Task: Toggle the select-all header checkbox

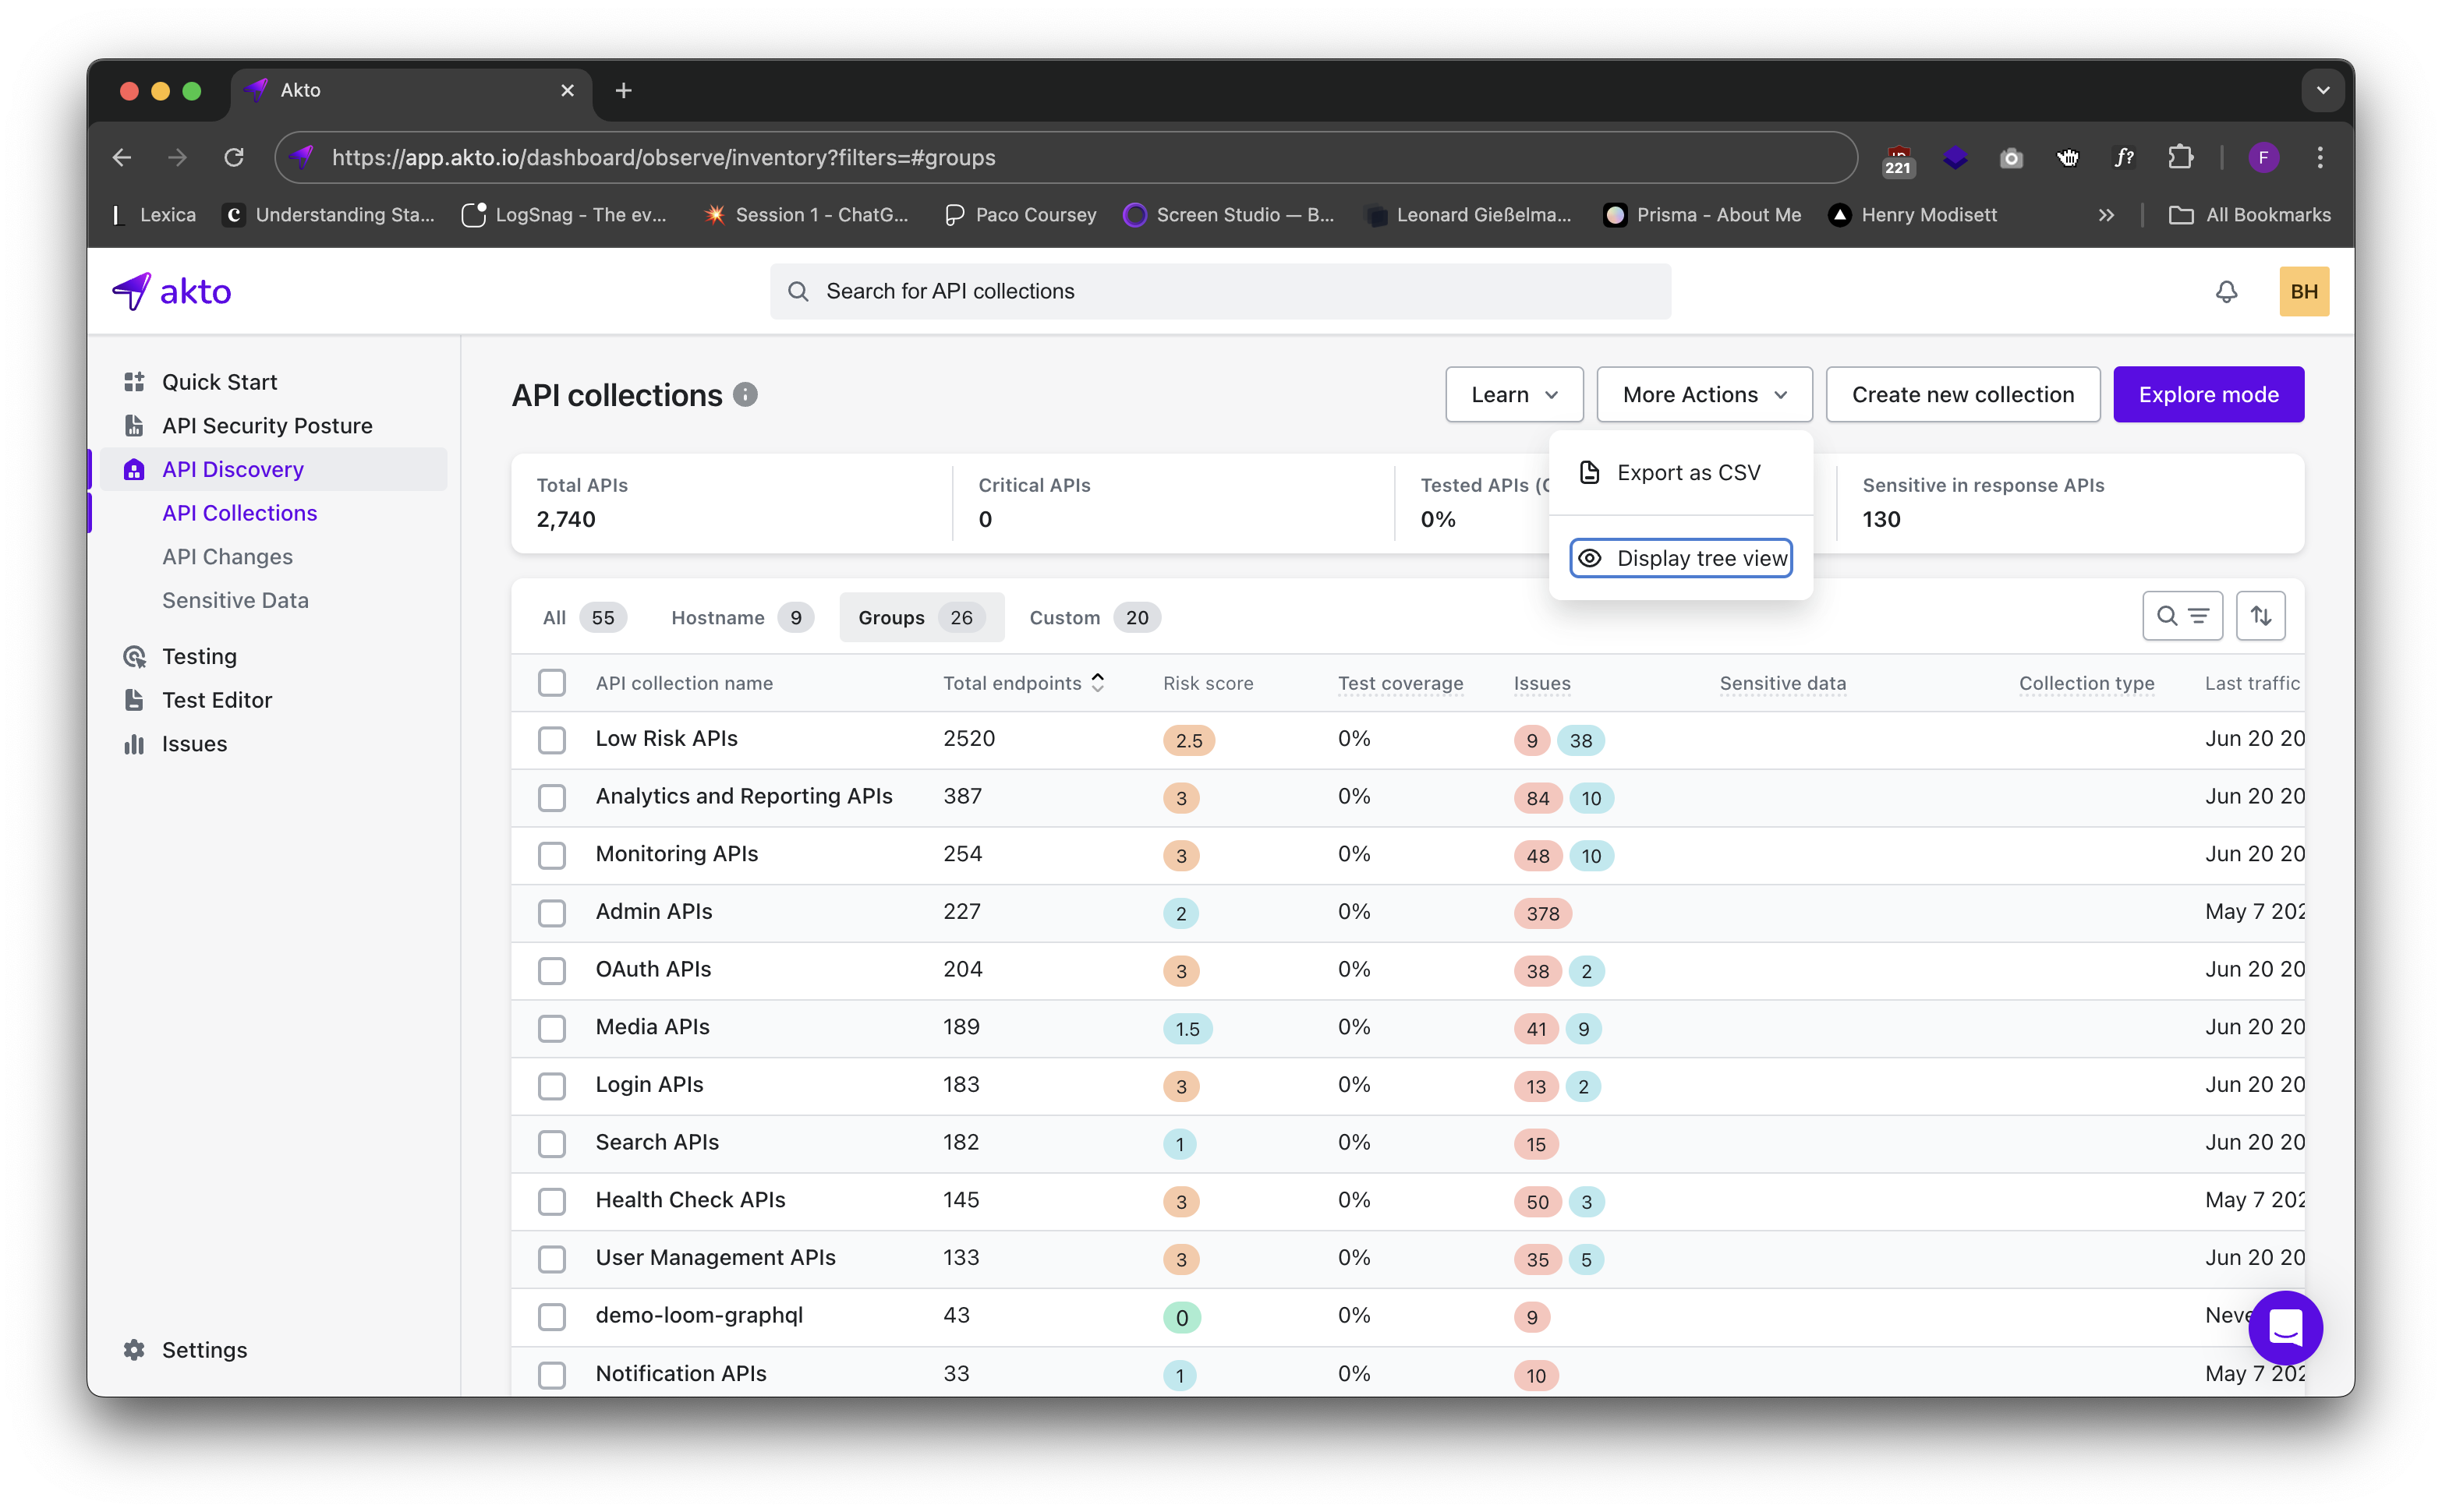Action: click(x=551, y=683)
